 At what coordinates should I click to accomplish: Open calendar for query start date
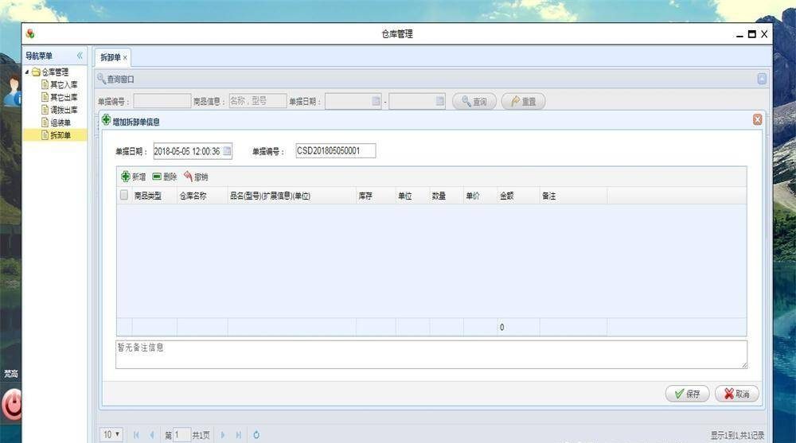pyautogui.click(x=376, y=101)
